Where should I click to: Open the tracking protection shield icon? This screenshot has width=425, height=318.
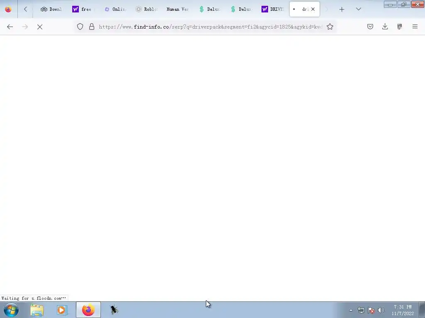(x=80, y=26)
